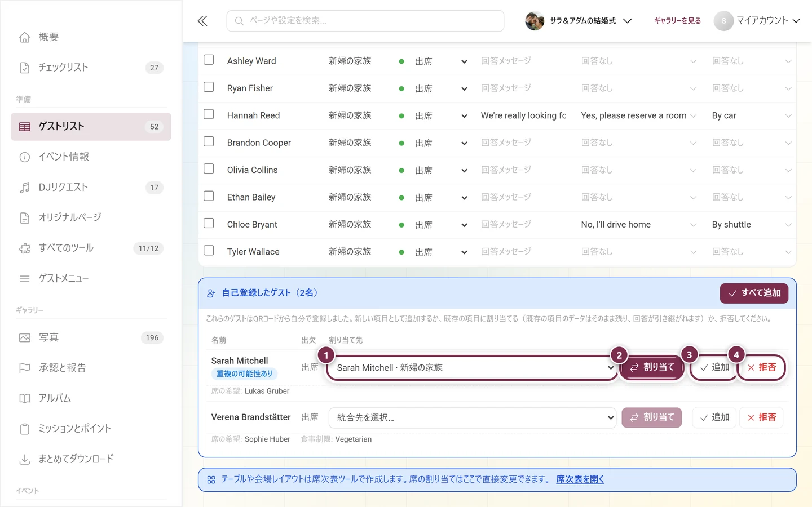
Task: Open Chloe Bryant's 'By shuttle' dropdown
Action: click(752, 225)
